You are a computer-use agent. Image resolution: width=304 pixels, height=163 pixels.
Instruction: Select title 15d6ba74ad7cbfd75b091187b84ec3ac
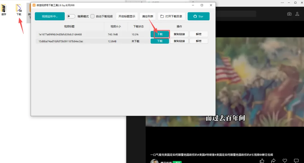[x=61, y=41]
